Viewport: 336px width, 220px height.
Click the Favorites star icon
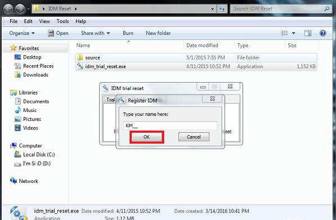(14, 48)
